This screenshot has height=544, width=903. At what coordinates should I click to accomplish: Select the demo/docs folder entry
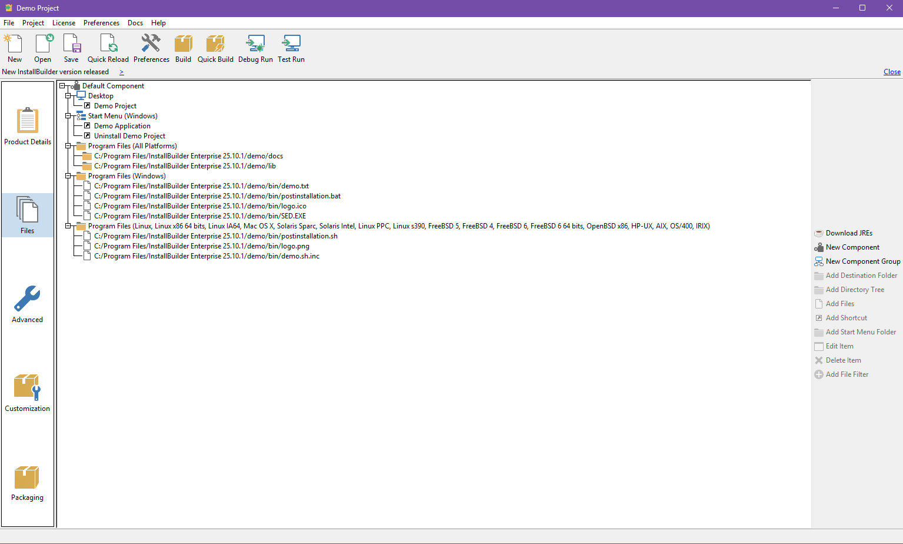coord(189,156)
